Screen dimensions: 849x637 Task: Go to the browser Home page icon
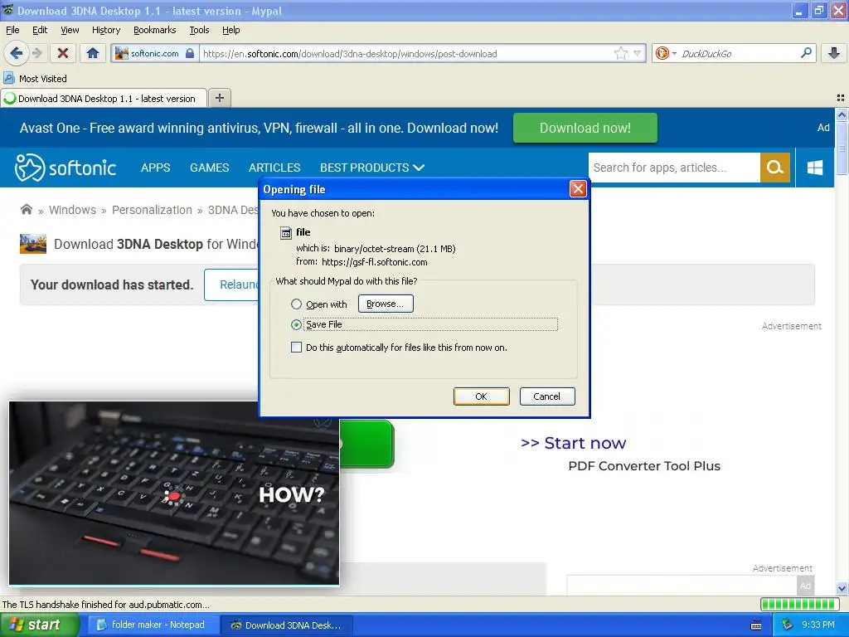pyautogui.click(x=93, y=53)
